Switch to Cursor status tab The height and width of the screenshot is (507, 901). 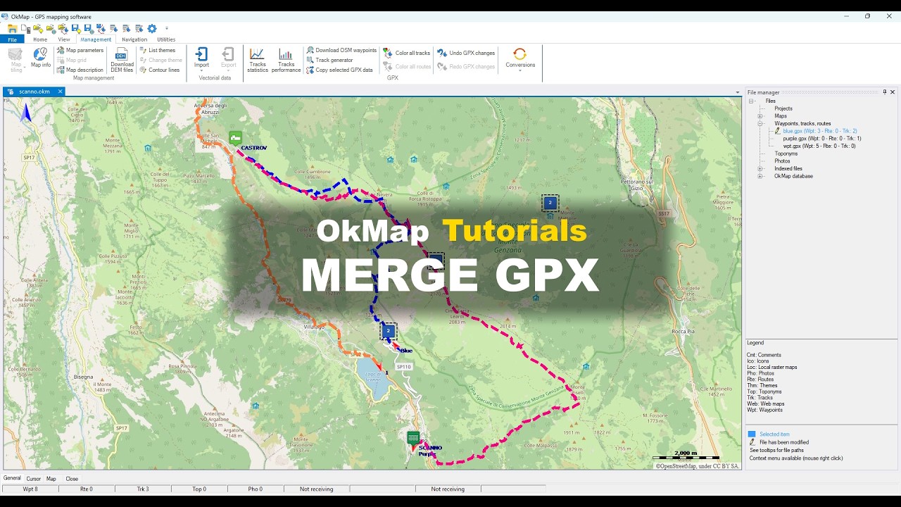34,479
